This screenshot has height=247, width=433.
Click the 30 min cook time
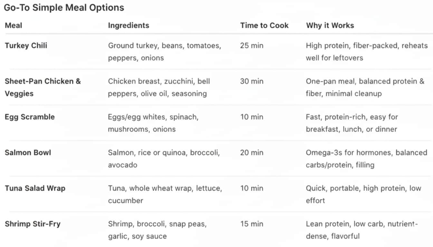tap(252, 81)
